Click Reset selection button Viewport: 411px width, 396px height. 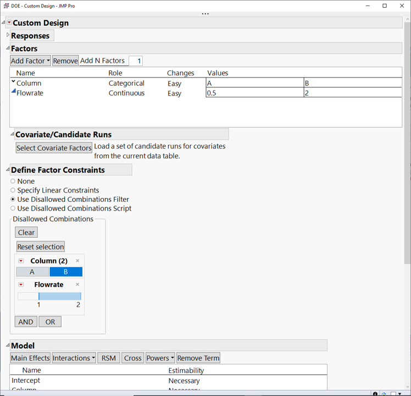point(41,247)
